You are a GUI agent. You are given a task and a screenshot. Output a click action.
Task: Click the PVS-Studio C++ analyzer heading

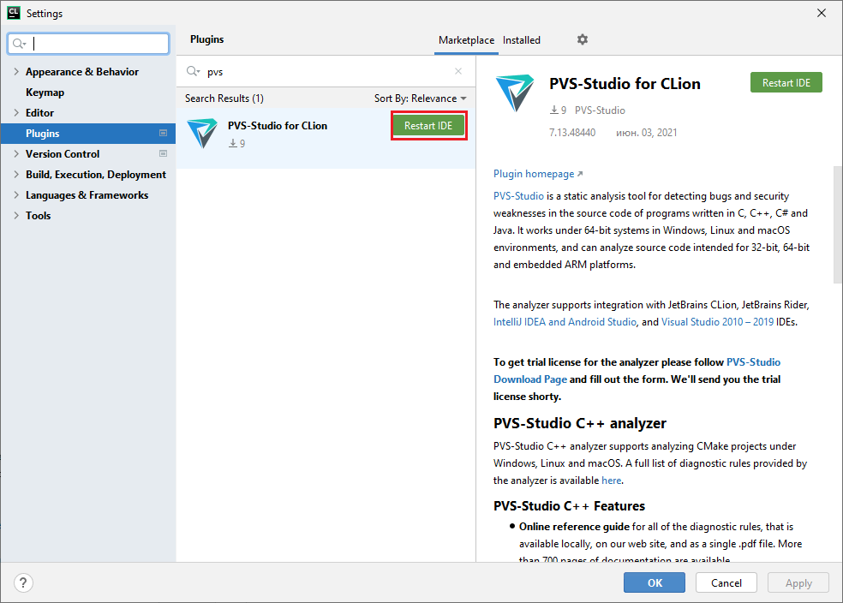pyautogui.click(x=579, y=423)
